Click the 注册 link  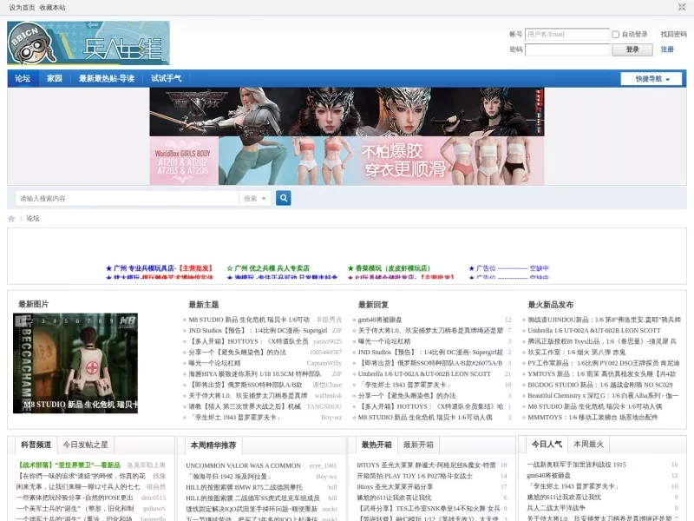(667, 49)
